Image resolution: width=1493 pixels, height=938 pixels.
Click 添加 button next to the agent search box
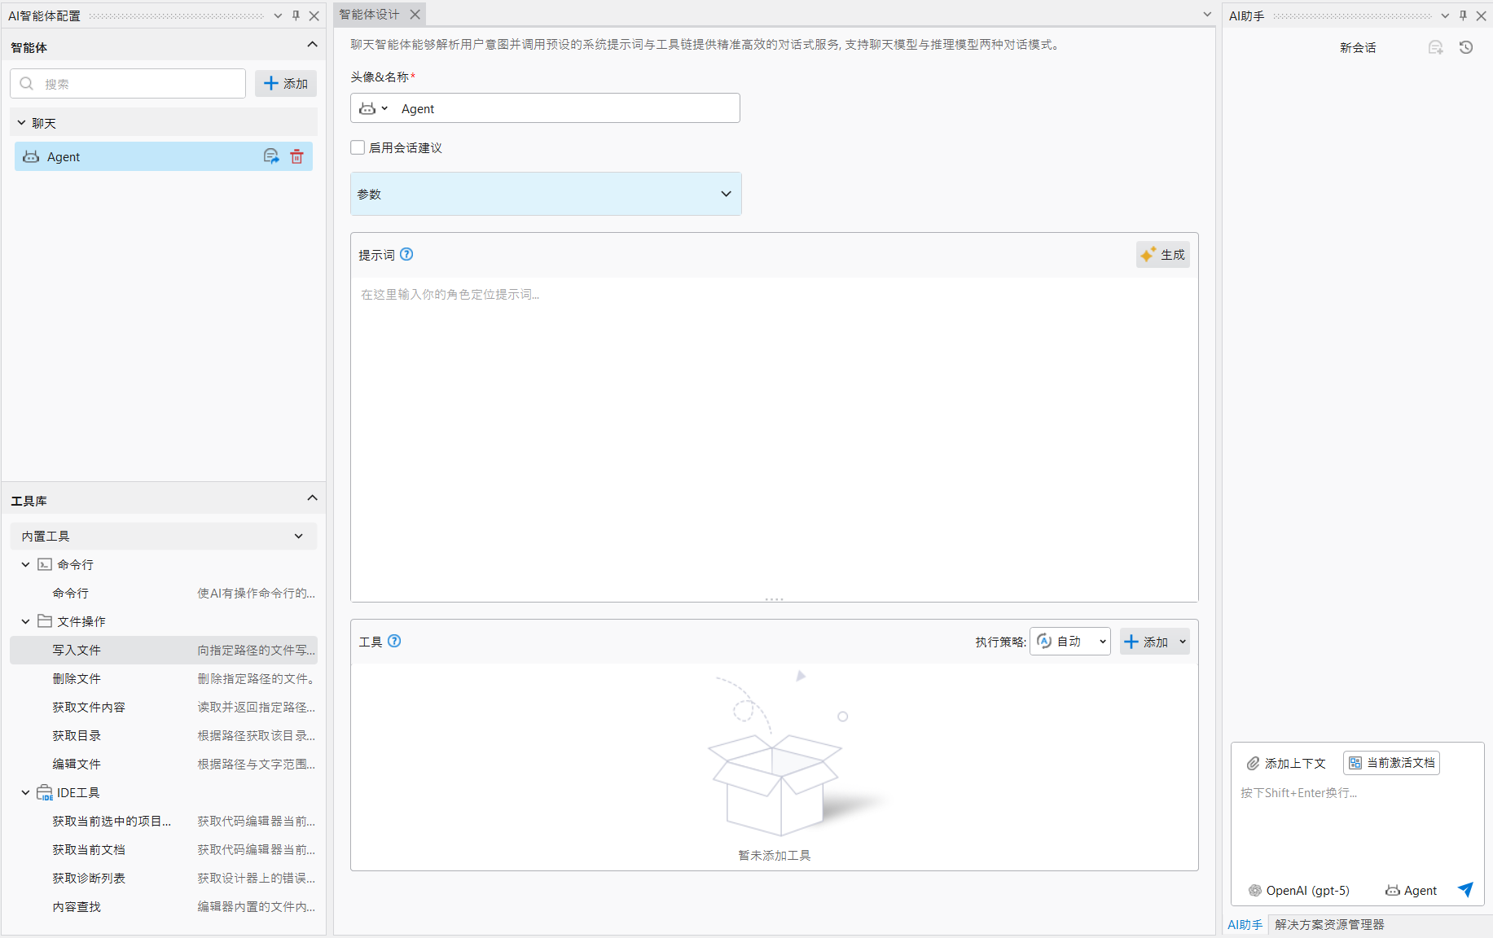click(286, 84)
